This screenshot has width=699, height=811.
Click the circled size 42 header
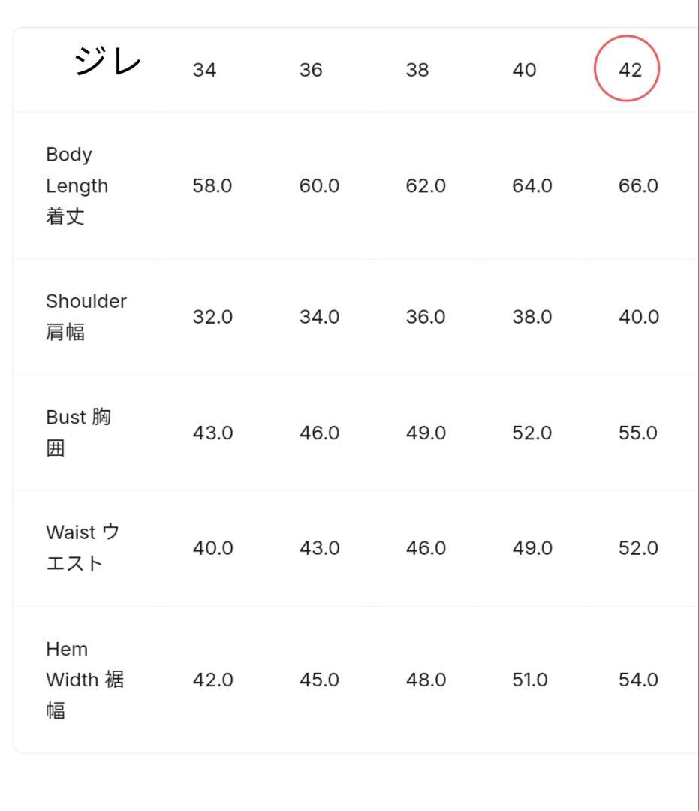point(630,70)
